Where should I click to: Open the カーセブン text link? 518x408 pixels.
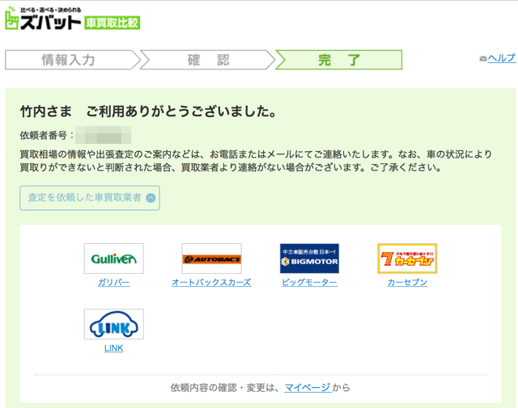(407, 282)
